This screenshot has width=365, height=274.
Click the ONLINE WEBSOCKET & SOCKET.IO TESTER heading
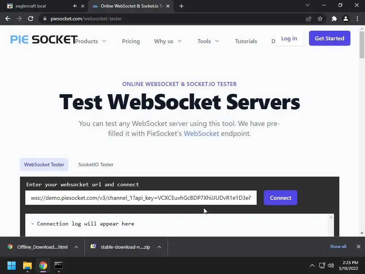click(180, 84)
